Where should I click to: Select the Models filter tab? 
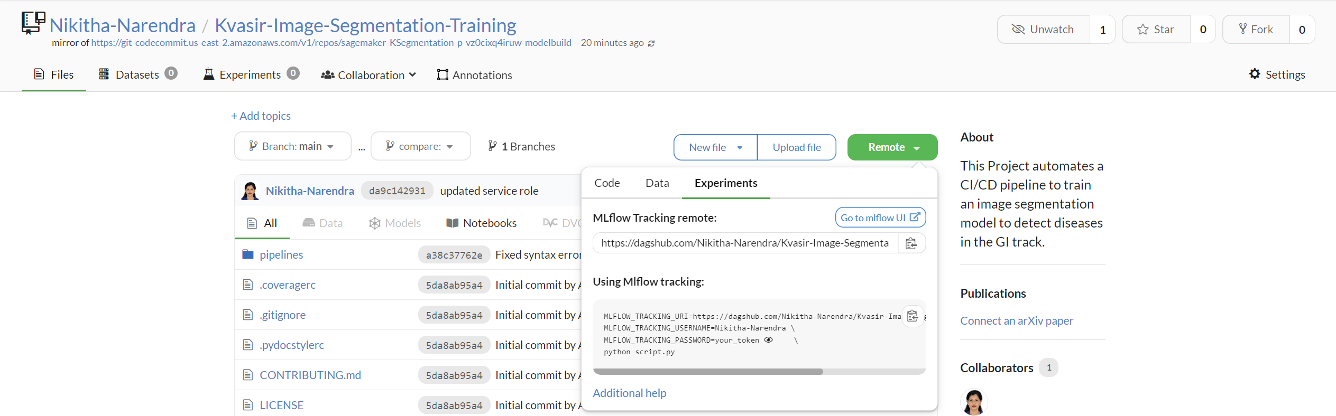394,223
